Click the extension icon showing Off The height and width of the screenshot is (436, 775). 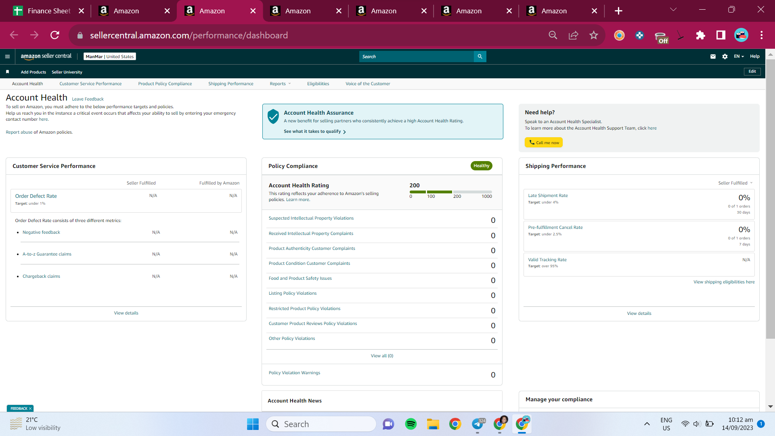pos(661,37)
